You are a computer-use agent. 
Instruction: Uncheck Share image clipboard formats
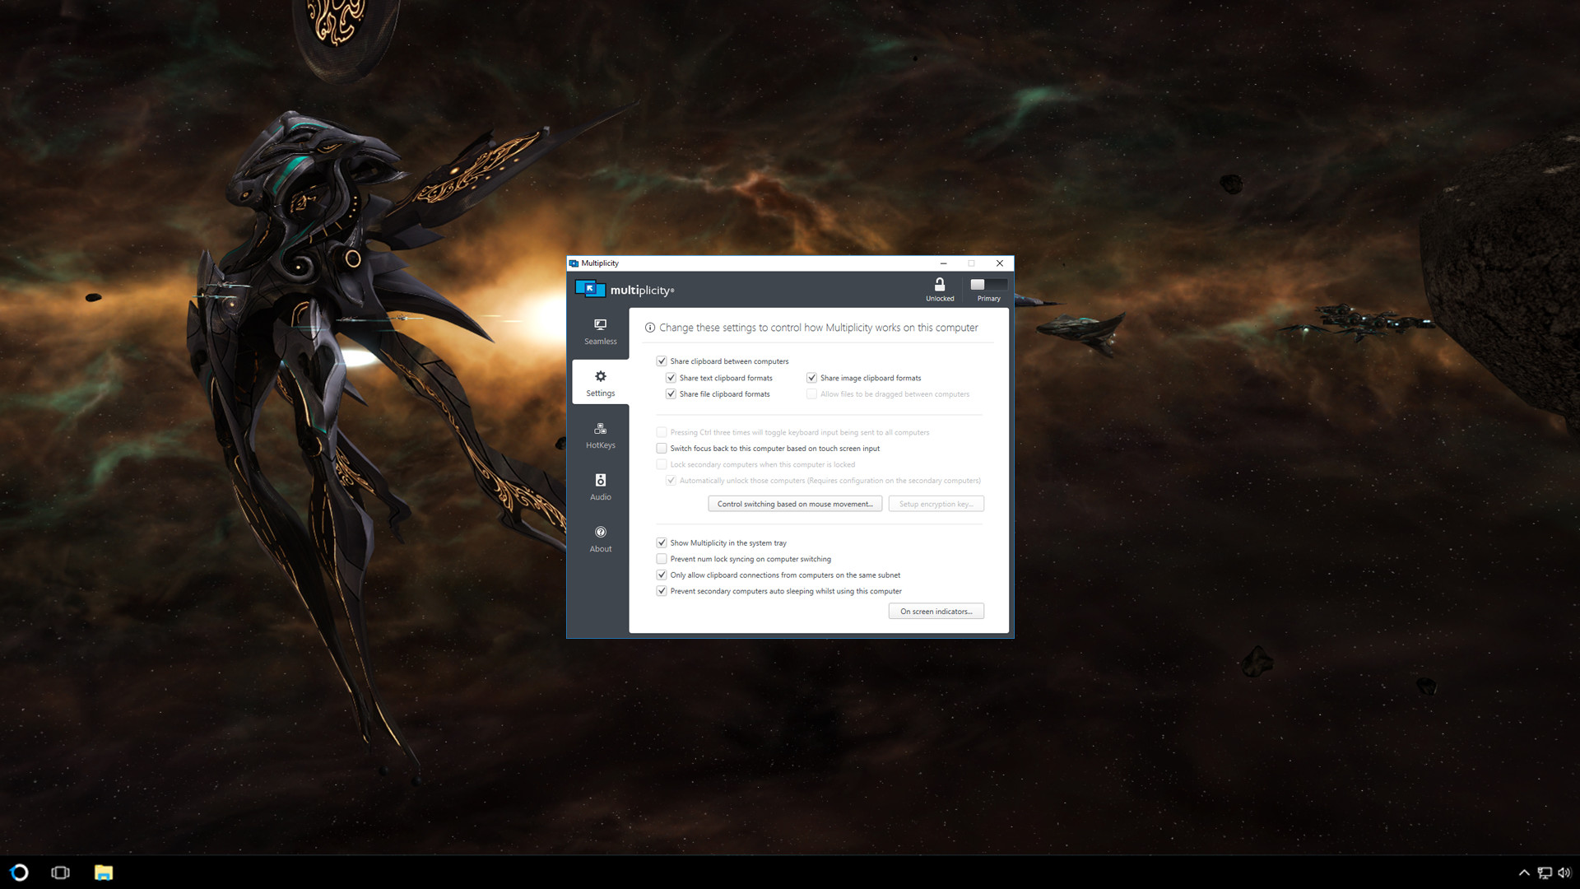[811, 377]
